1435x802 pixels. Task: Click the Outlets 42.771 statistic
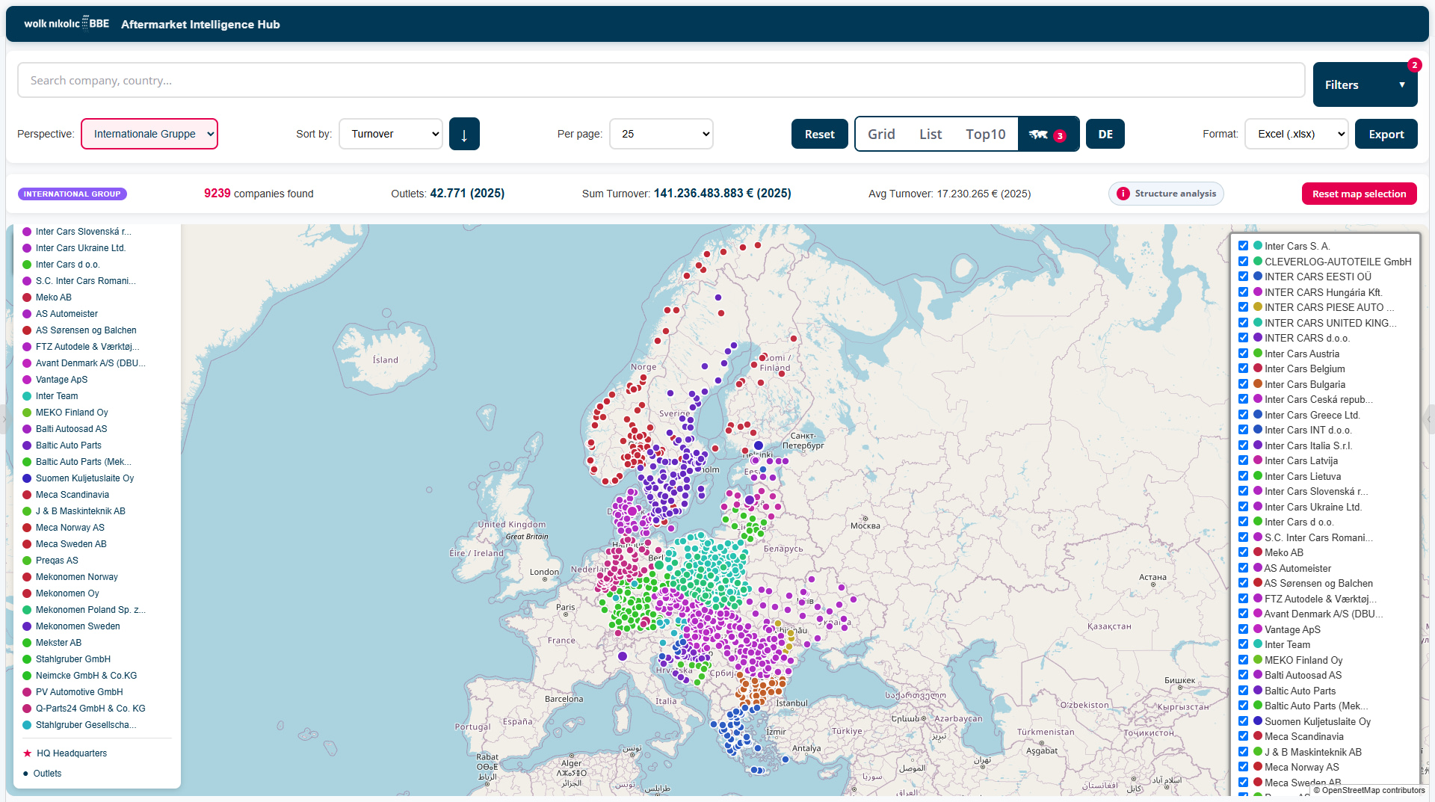coord(448,194)
